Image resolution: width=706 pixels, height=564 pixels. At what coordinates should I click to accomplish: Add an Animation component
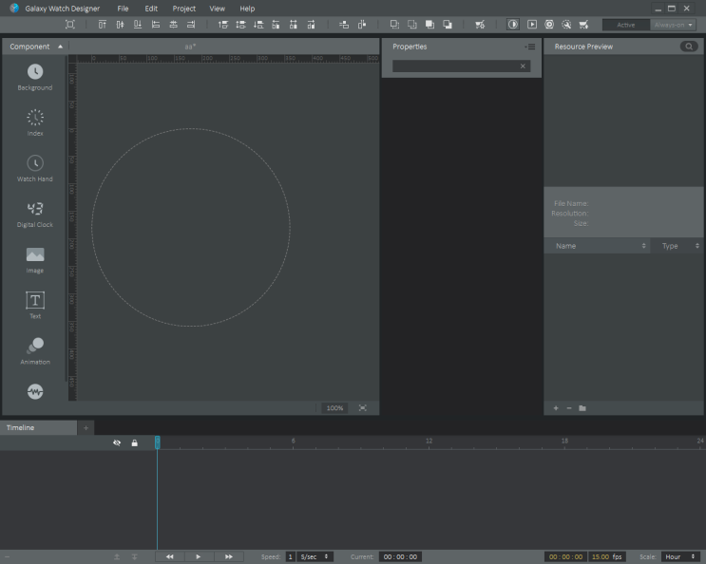click(x=35, y=351)
